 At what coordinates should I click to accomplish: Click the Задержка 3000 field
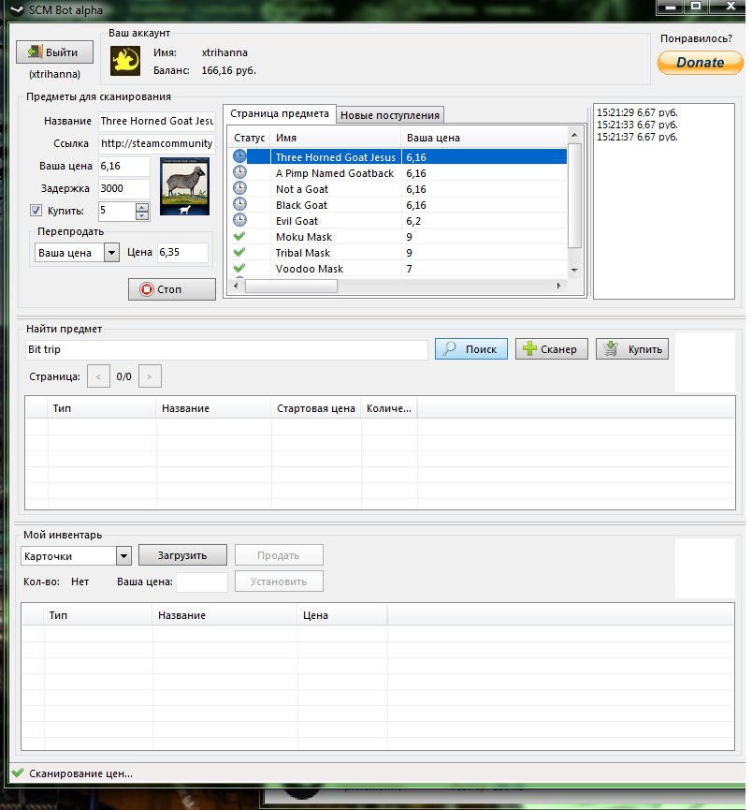coord(124,188)
